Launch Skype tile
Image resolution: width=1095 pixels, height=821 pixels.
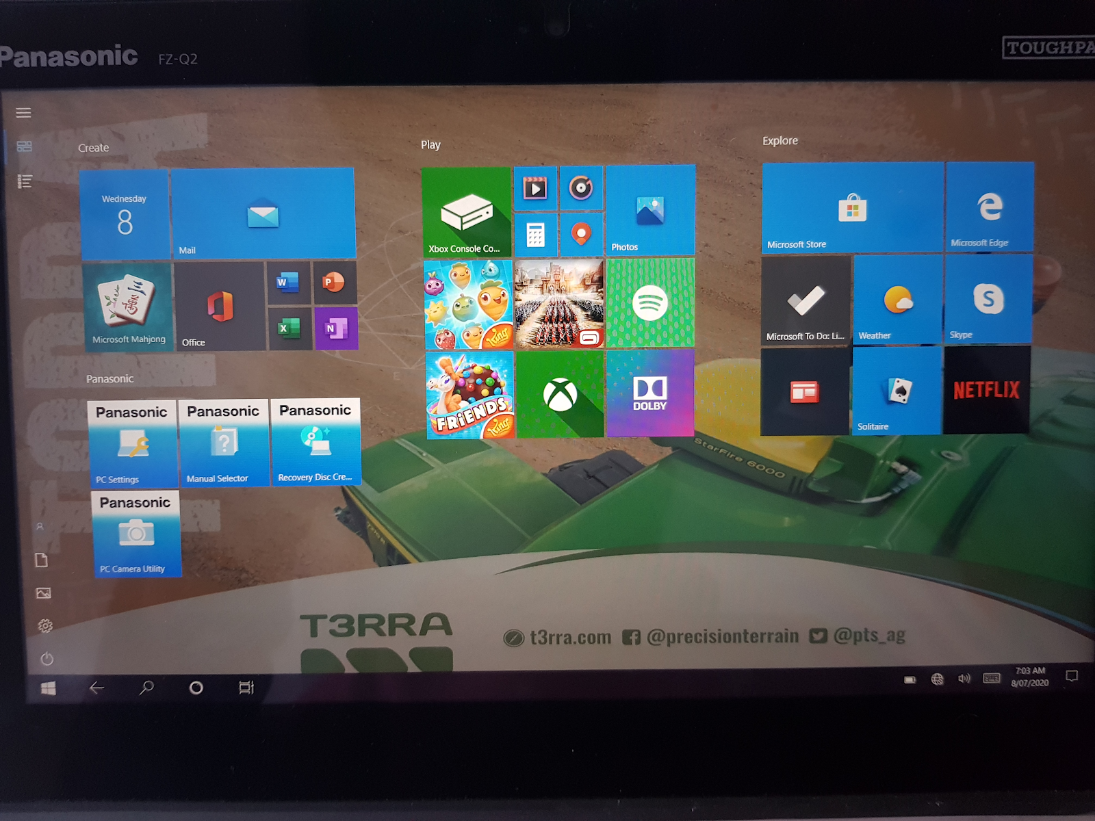[988, 298]
